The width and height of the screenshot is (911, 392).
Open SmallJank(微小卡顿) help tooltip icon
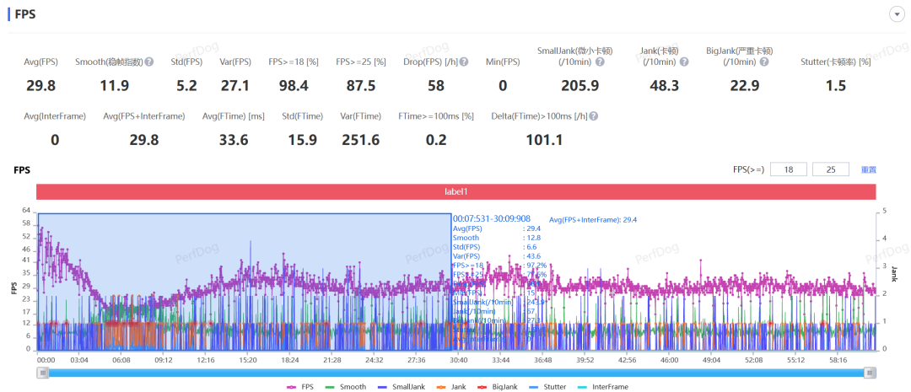600,62
